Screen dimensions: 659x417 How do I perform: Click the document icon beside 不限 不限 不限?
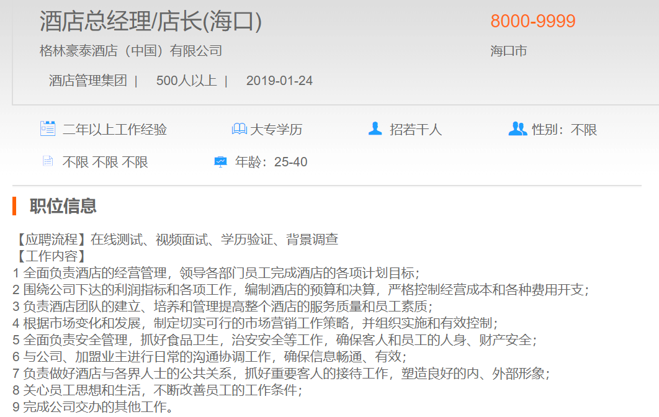pos(48,162)
